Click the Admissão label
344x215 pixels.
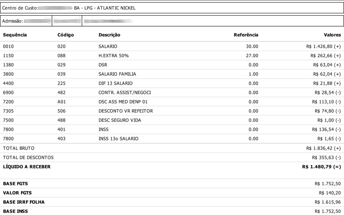coord(12,21)
